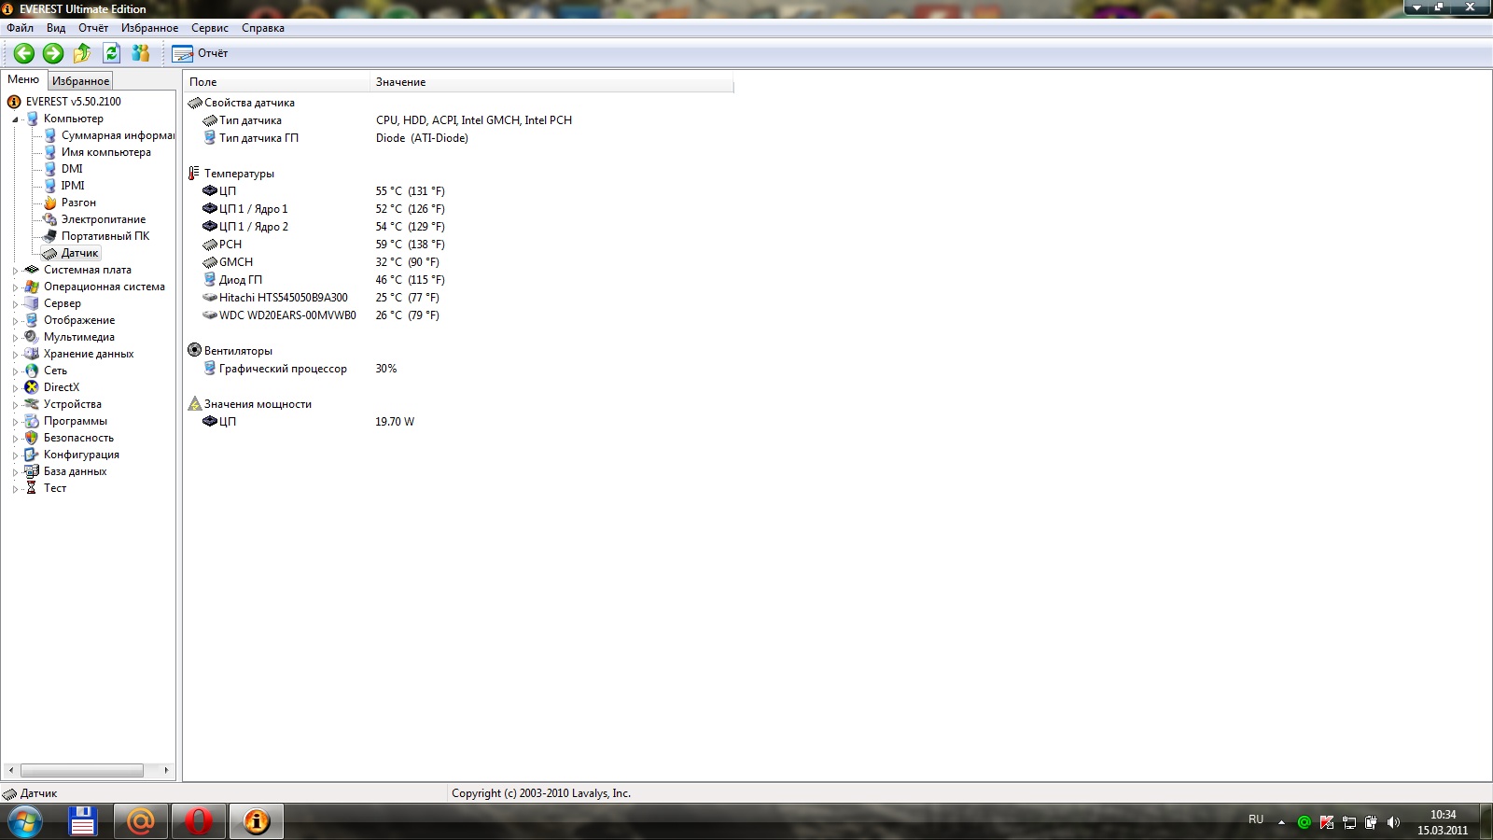Click the База данных tree icon
This screenshot has width=1493, height=840.
click(x=32, y=471)
